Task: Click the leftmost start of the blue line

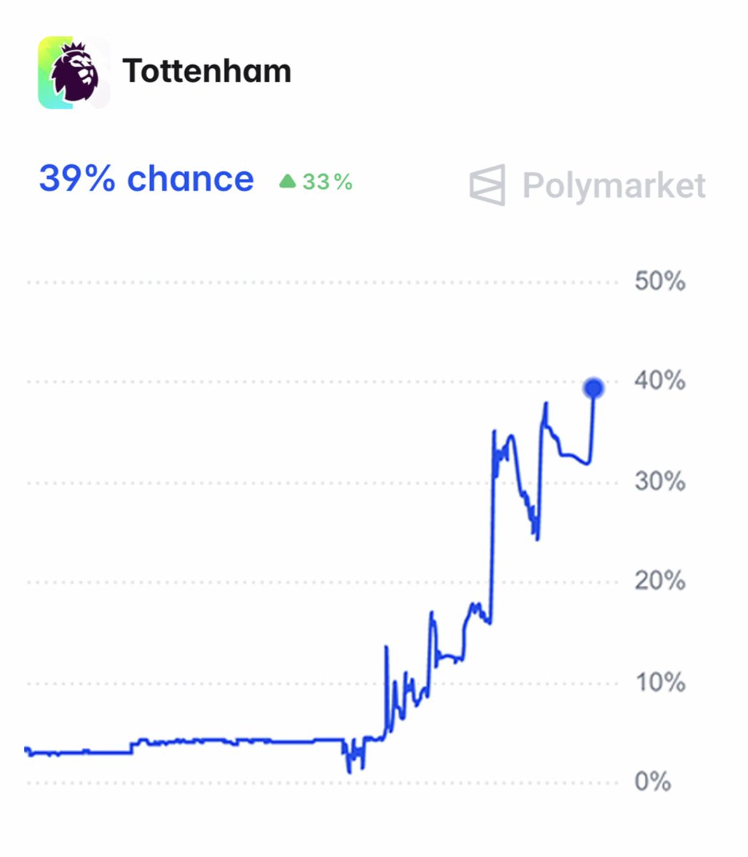Action: tap(26, 748)
